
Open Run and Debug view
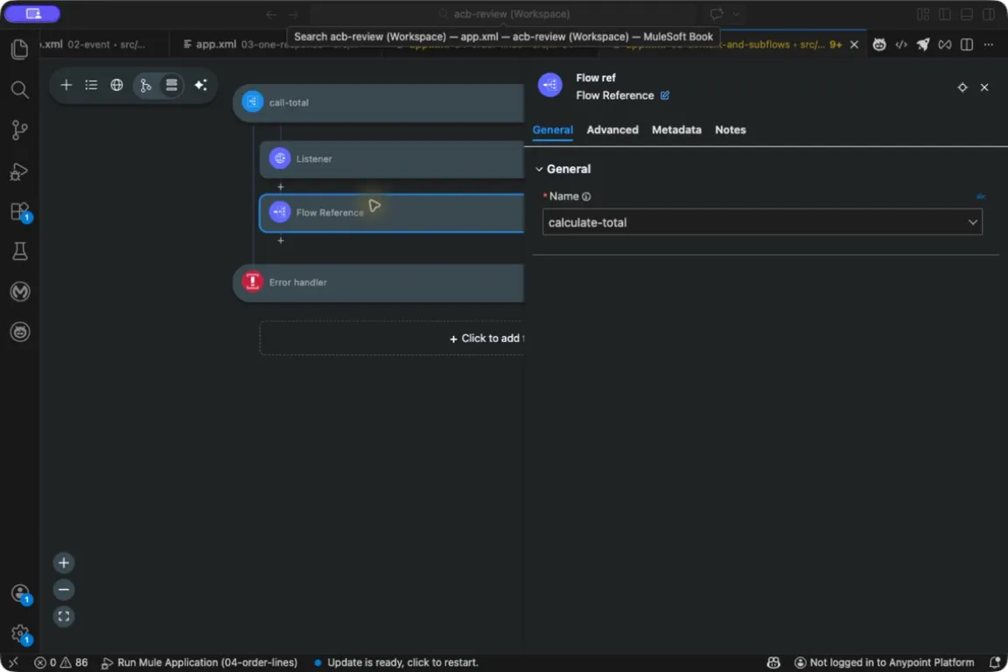point(20,171)
